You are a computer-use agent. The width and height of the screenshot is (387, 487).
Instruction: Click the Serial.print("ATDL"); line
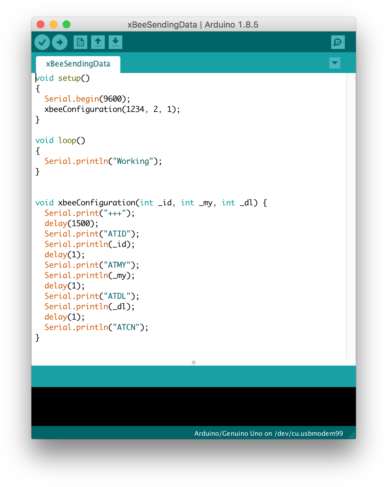pos(92,296)
